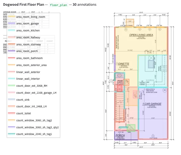
Task: Click the yellow swatch beside area_room_living_room
Action: click(x=11, y=17)
